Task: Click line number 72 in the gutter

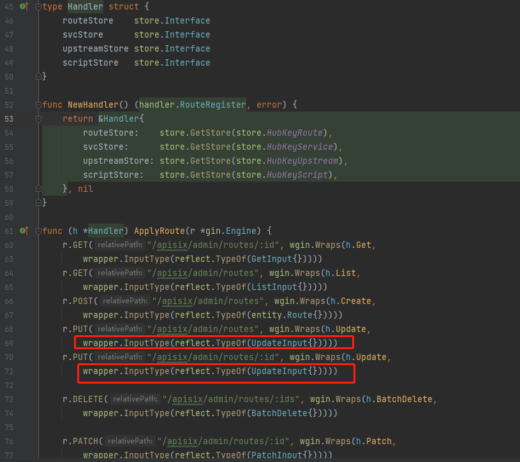Action: tap(9, 386)
